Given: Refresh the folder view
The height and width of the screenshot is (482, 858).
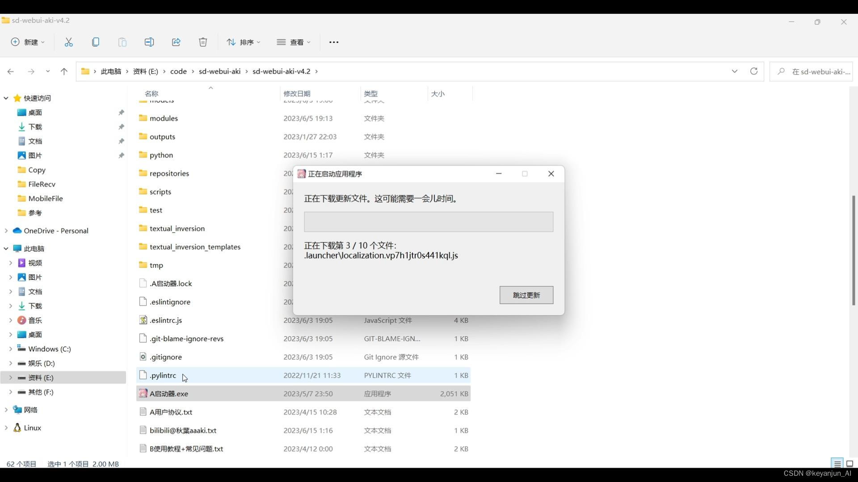Looking at the screenshot, I should click(x=754, y=71).
